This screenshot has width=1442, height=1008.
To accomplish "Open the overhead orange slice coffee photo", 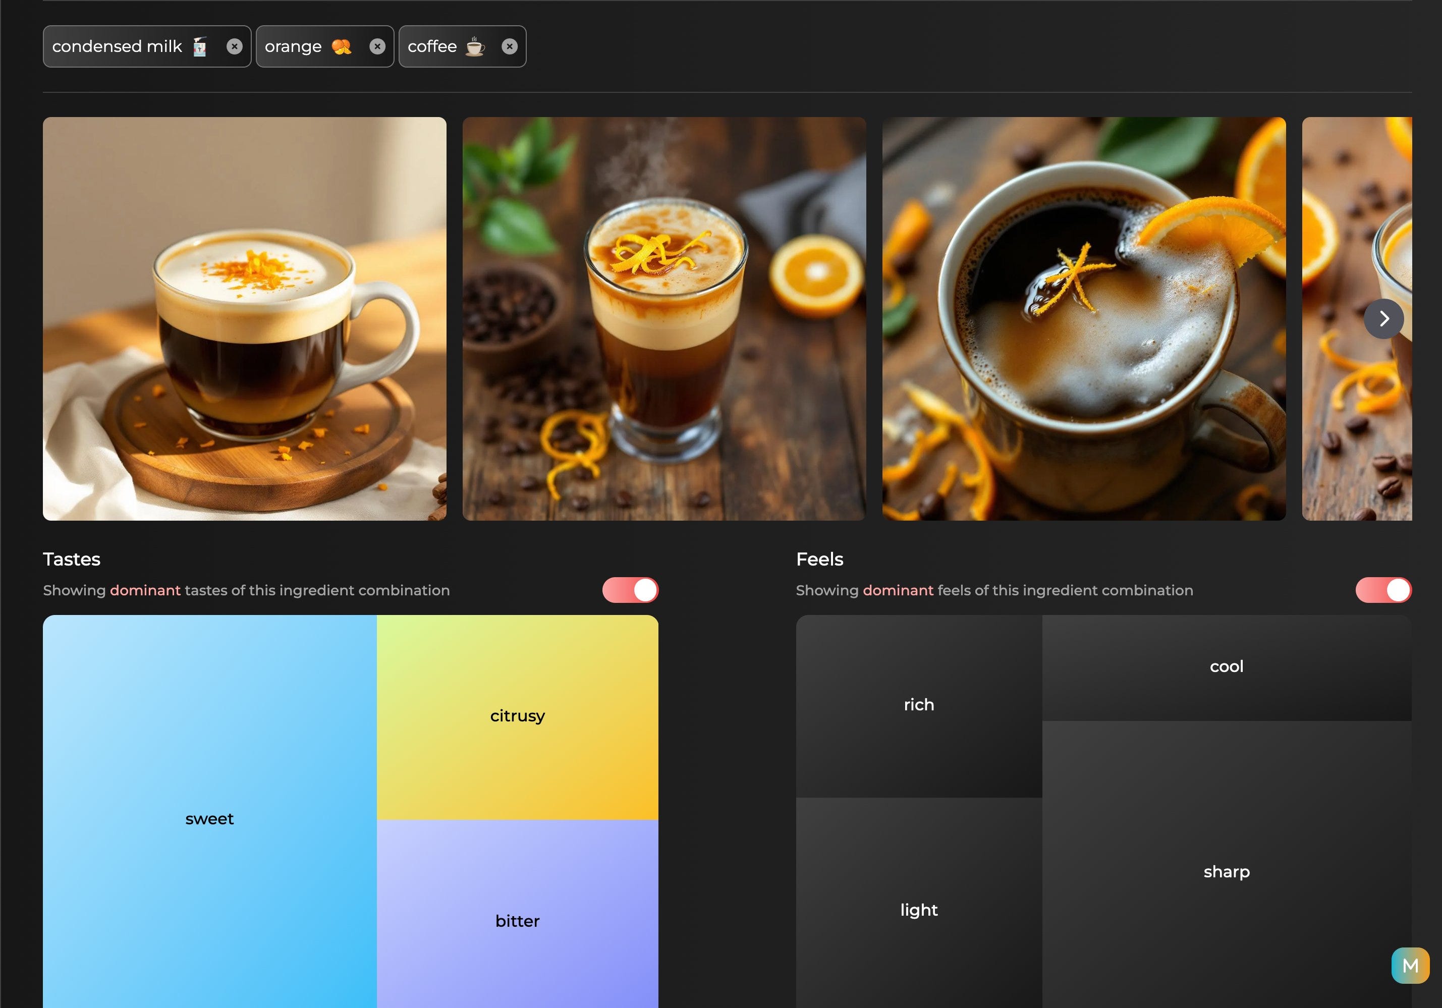I will click(x=1083, y=319).
